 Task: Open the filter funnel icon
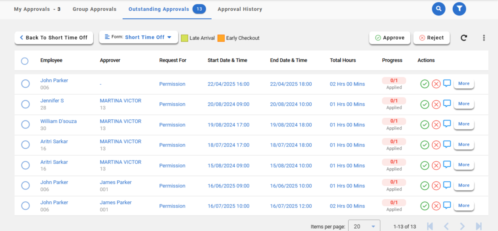459,9
